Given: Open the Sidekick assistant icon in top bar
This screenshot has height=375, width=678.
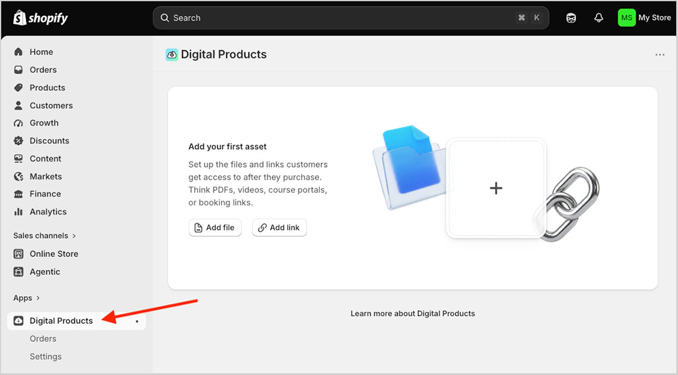Looking at the screenshot, I should pyautogui.click(x=571, y=18).
